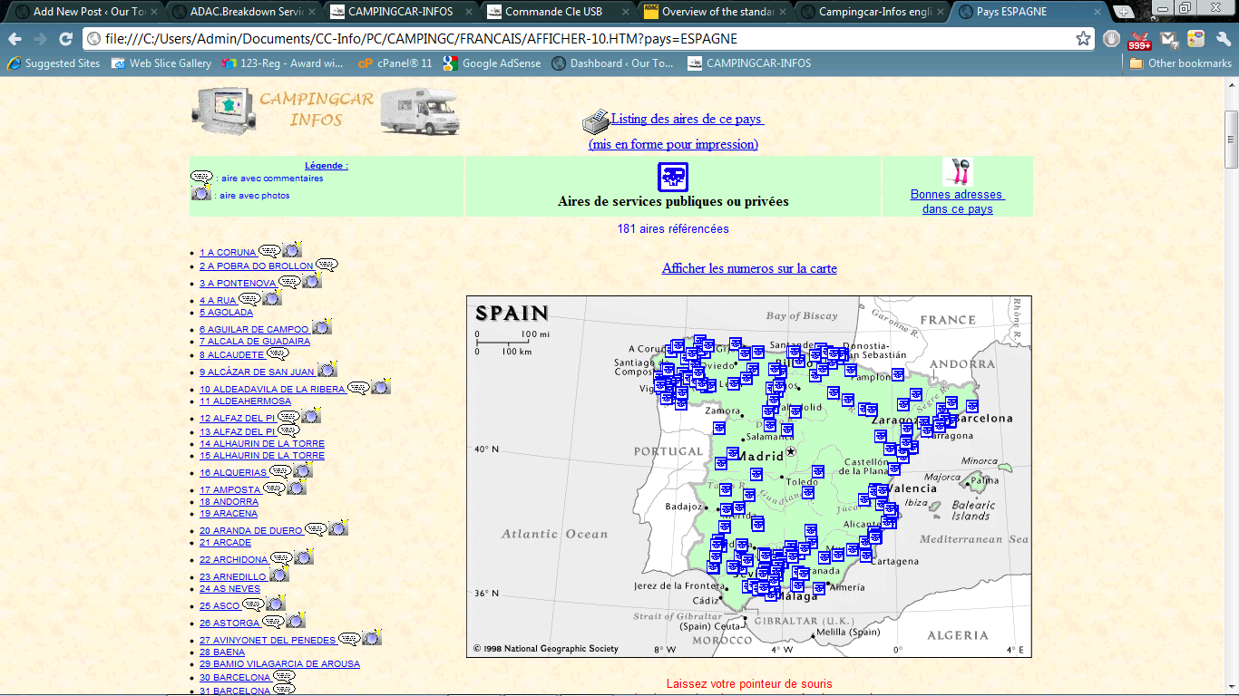Click the fork and spoon Bonnes adresses icon
This screenshot has width=1239, height=696.
coord(957,171)
